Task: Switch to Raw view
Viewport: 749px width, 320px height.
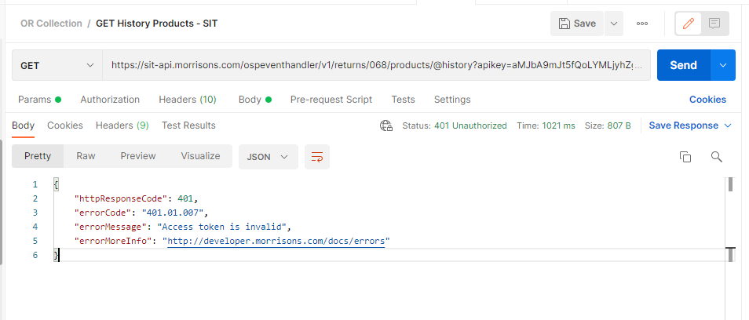Action: (x=86, y=156)
